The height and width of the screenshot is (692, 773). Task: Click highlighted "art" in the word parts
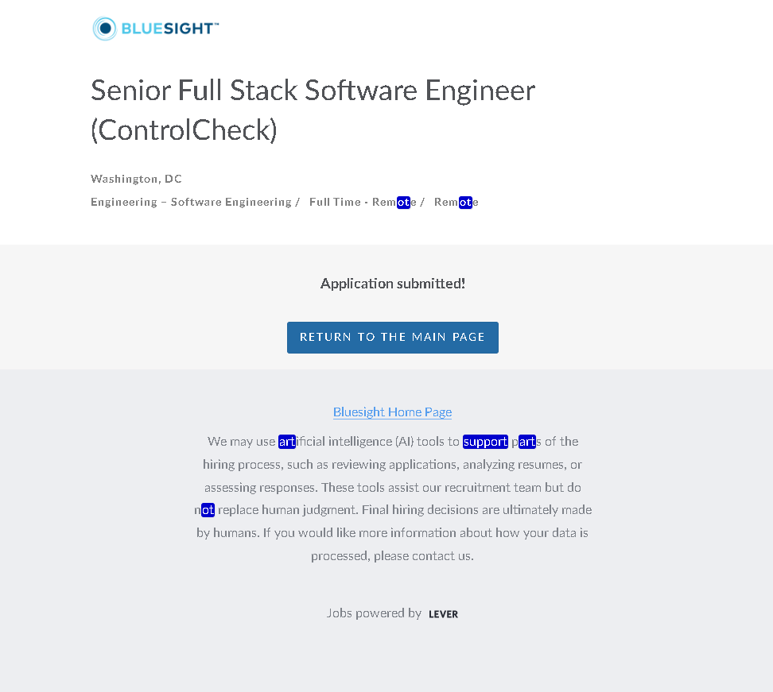click(527, 442)
